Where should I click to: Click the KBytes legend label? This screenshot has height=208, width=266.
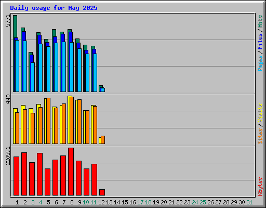260,187
